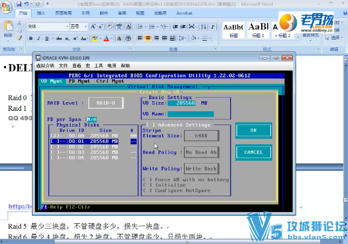Check the Initialize option

[x=148, y=185]
